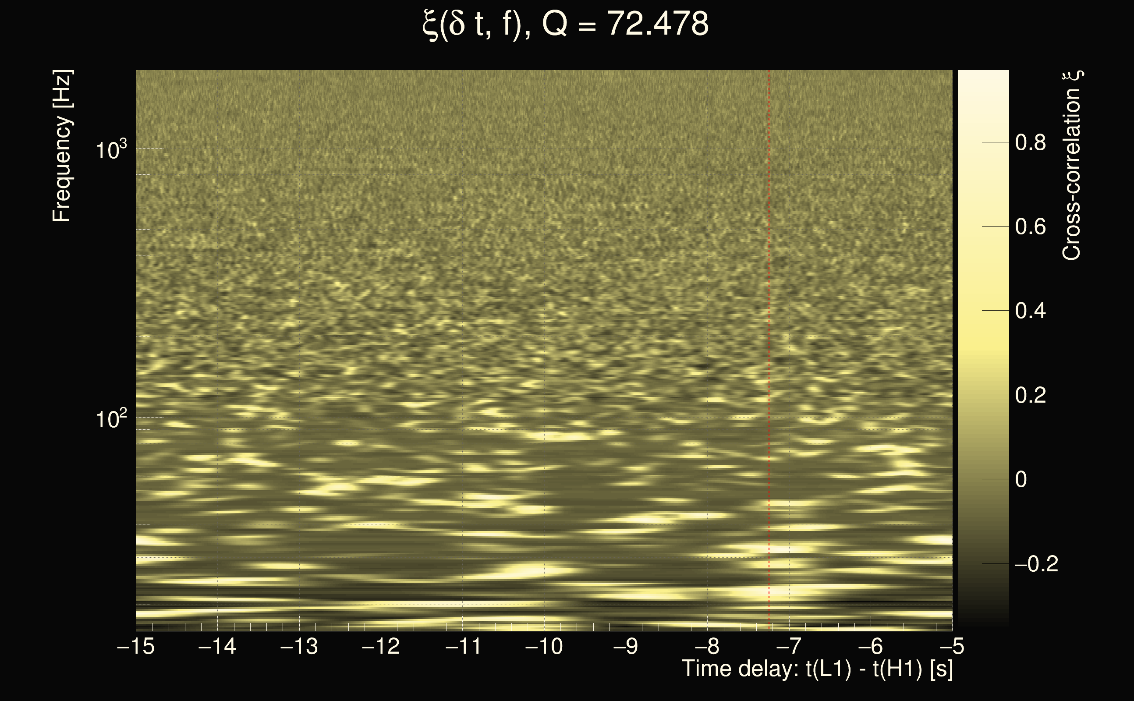The height and width of the screenshot is (701, 1134).
Task: Click the 0.4 colorbar tick label
Action: [x=1030, y=311]
